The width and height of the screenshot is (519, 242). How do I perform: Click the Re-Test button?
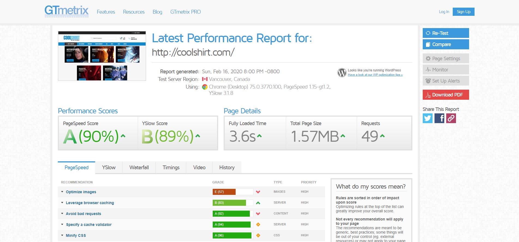(446, 33)
